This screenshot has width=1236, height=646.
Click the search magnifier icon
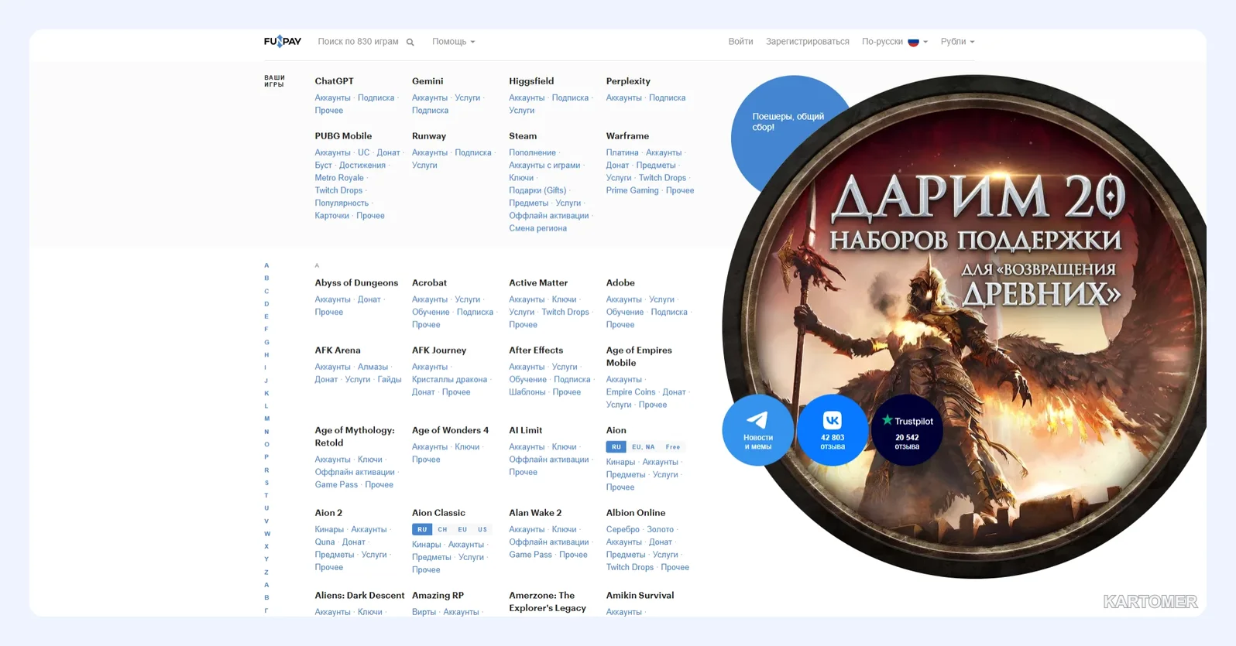pyautogui.click(x=410, y=43)
